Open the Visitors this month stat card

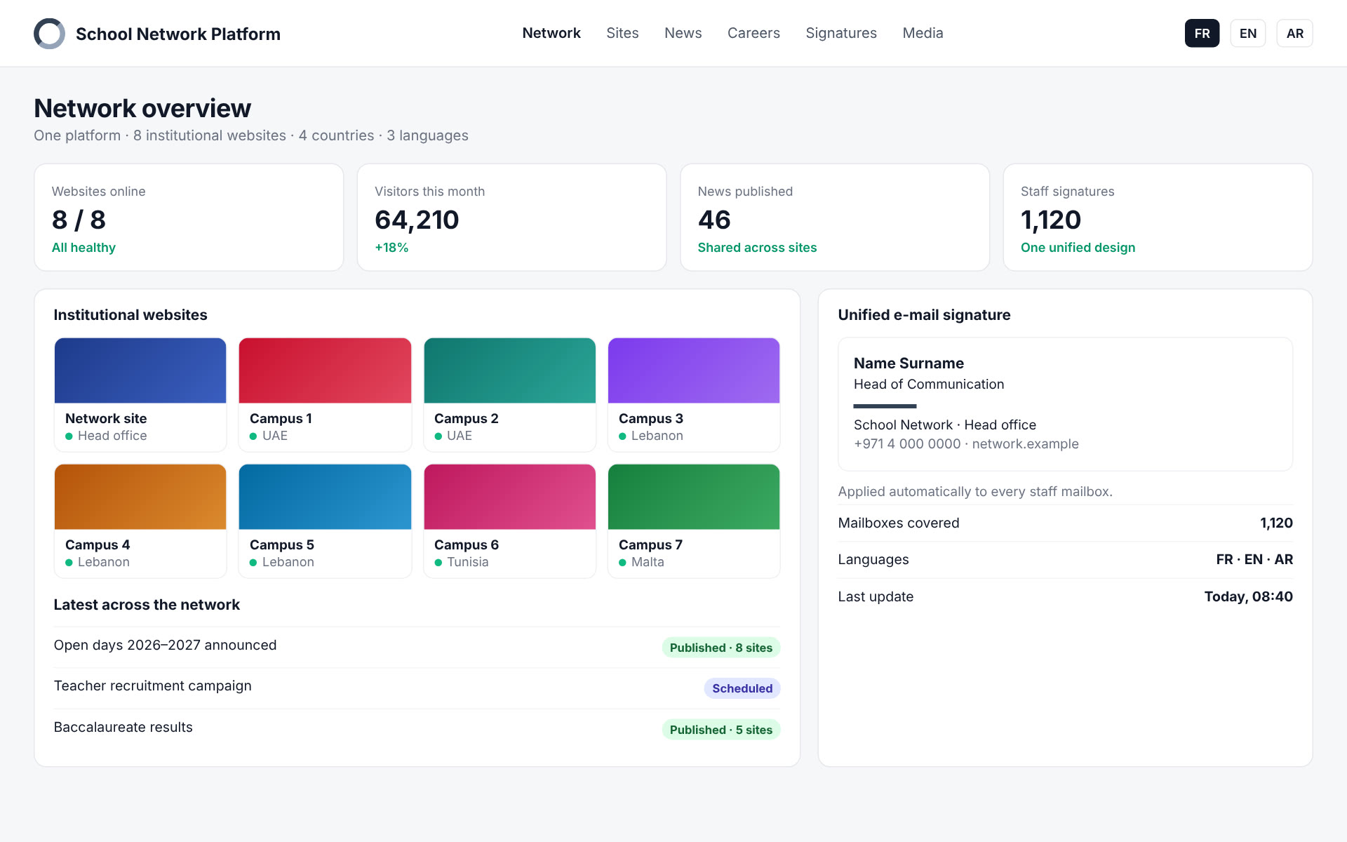tap(511, 218)
